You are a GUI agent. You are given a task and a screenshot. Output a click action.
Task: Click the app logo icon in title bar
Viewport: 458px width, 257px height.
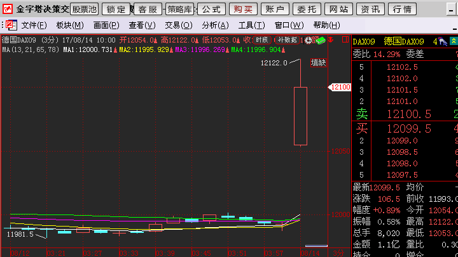(x=7, y=10)
